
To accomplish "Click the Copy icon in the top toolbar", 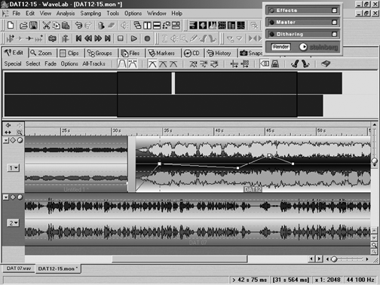I will click(x=56, y=25).
